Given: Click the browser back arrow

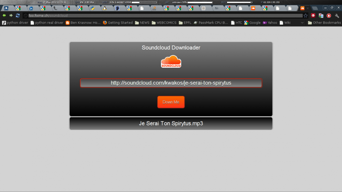Looking at the screenshot, I should click(4, 15).
